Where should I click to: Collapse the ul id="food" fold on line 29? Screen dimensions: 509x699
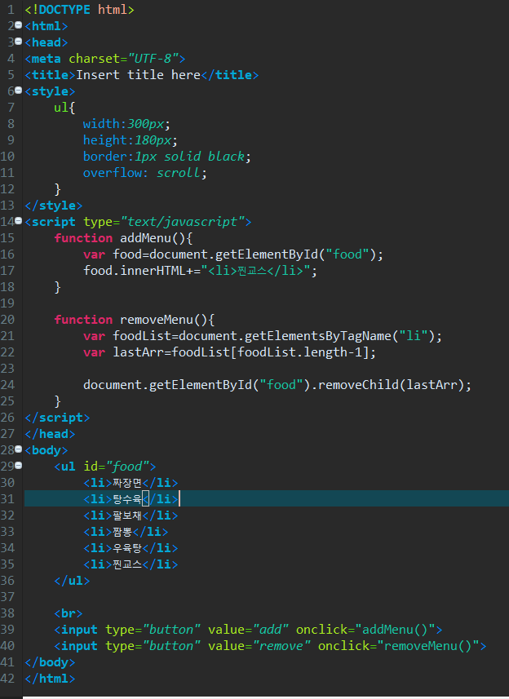pos(18,466)
